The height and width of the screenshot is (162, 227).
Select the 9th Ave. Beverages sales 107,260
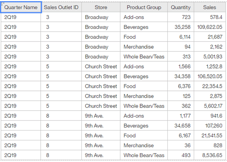pos(210,125)
